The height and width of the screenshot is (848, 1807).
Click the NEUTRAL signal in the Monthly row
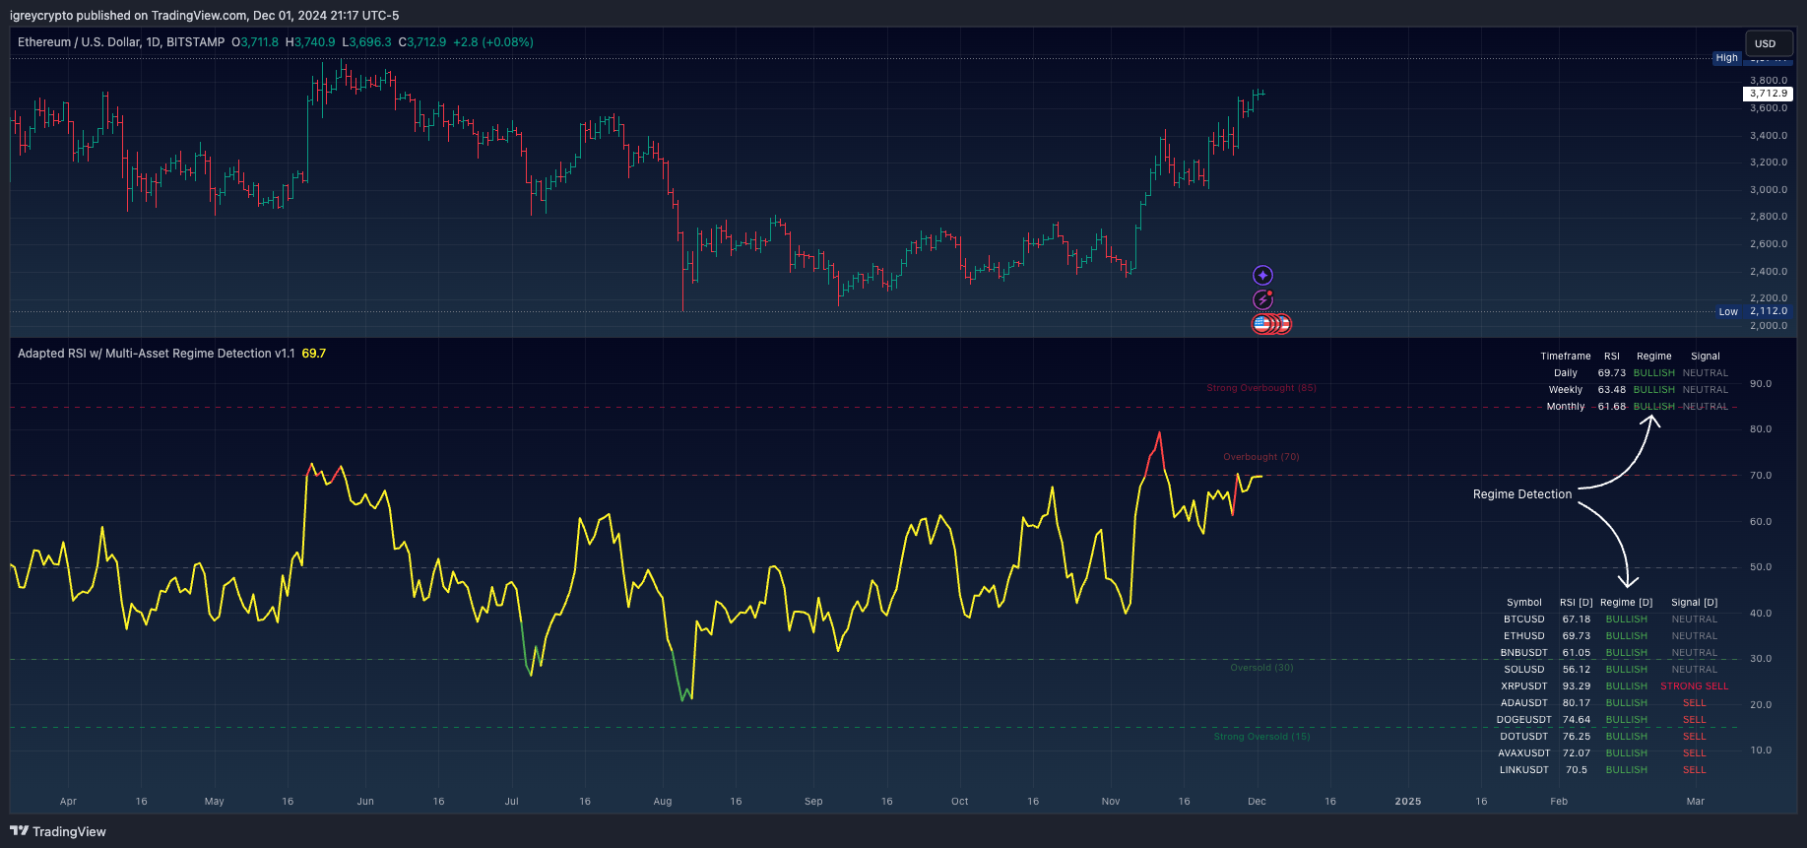[1706, 407]
